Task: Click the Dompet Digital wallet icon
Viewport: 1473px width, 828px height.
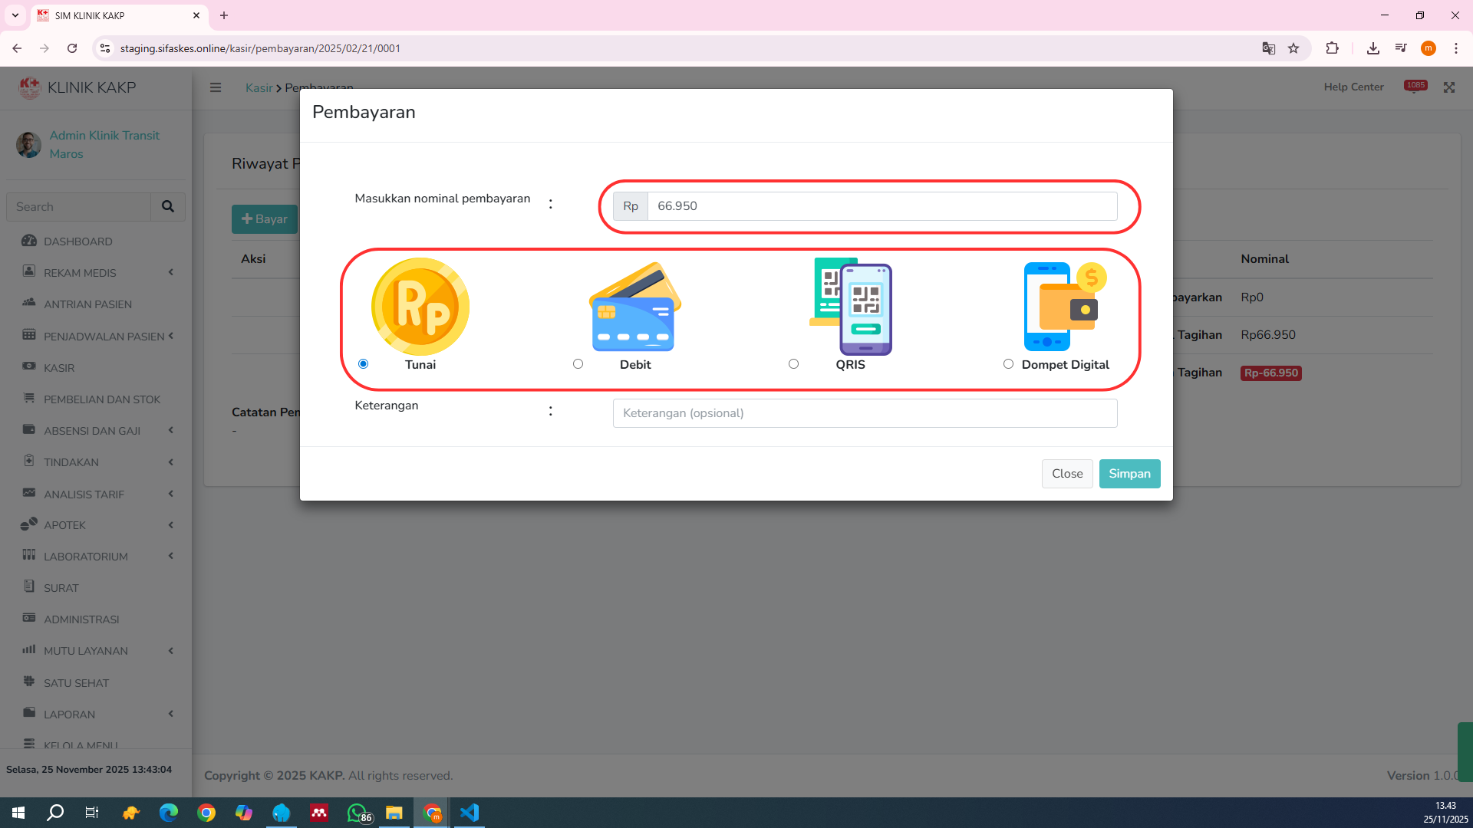Action: click(1065, 307)
